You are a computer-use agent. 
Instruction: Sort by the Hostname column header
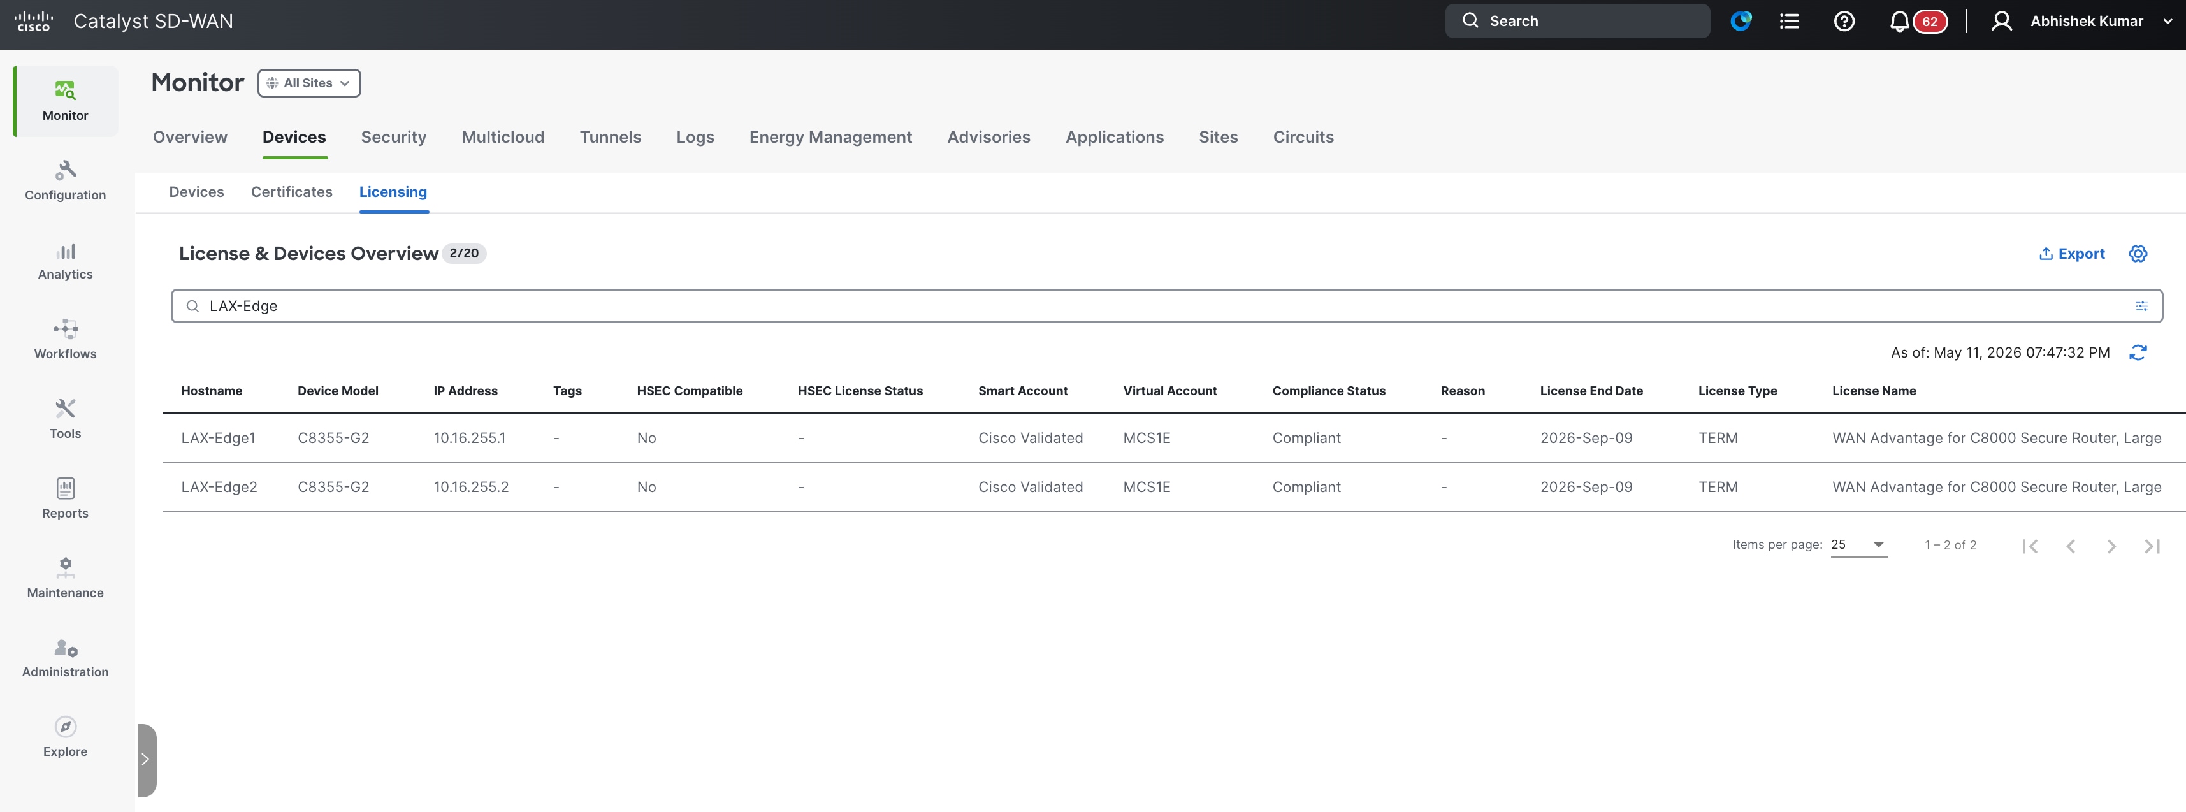tap(212, 391)
